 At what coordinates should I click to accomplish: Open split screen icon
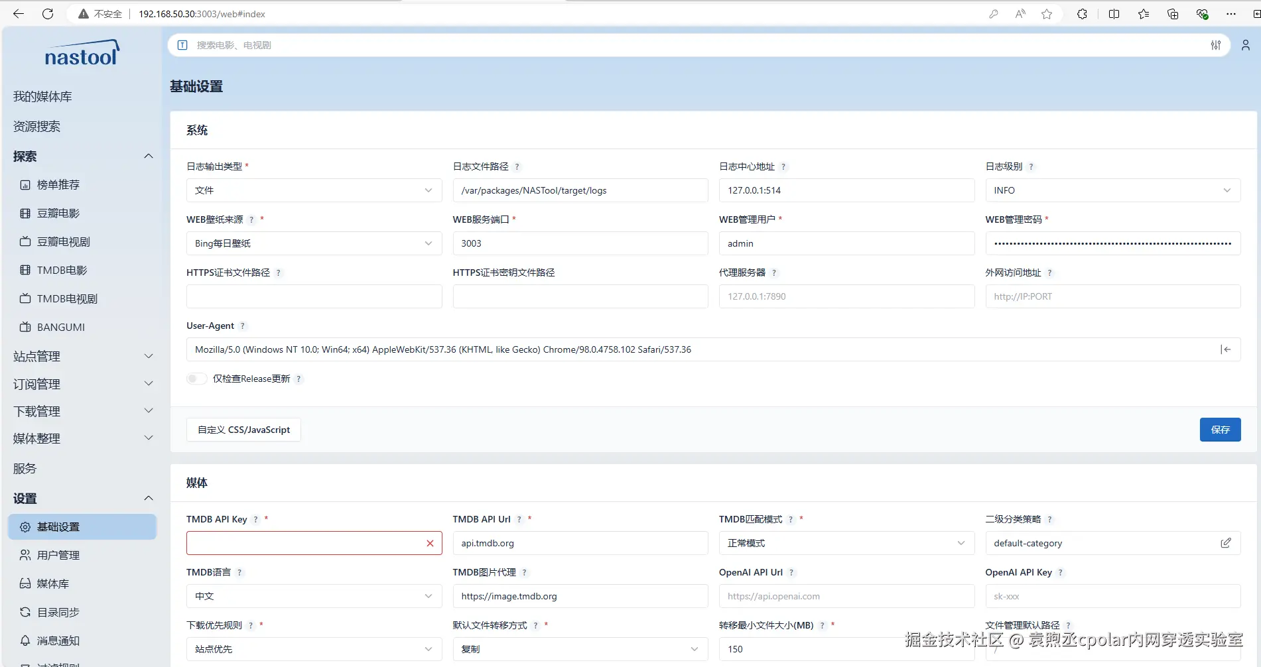pos(1114,14)
